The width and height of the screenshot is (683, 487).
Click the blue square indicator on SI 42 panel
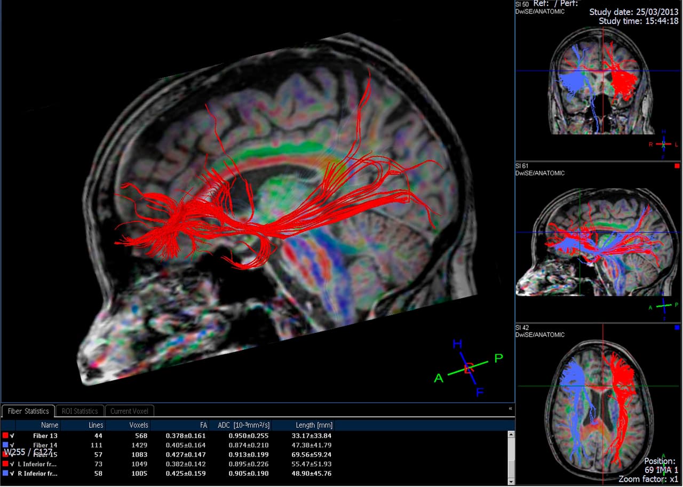tap(676, 328)
